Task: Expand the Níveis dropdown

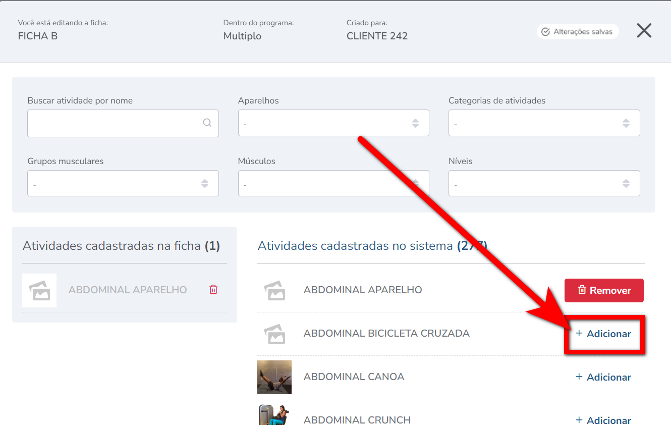Action: click(x=544, y=183)
